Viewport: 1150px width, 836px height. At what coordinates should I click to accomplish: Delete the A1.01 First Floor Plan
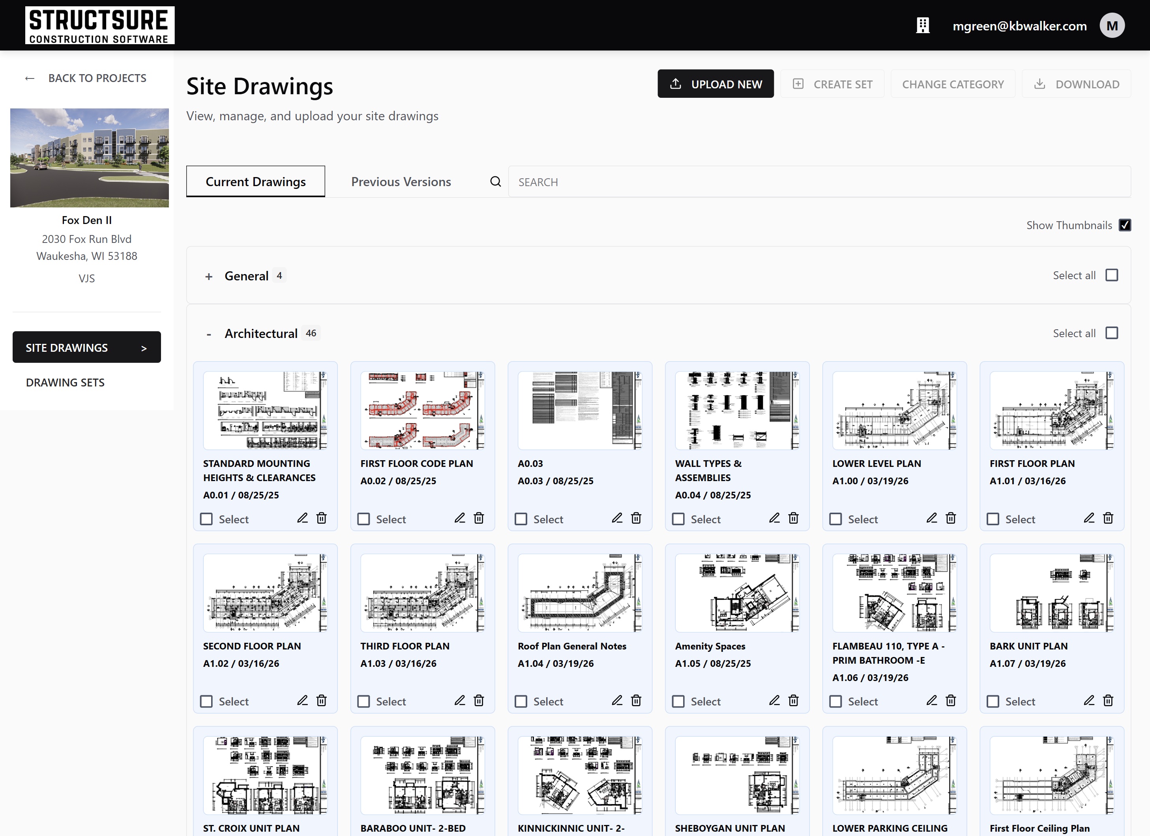tap(1108, 518)
